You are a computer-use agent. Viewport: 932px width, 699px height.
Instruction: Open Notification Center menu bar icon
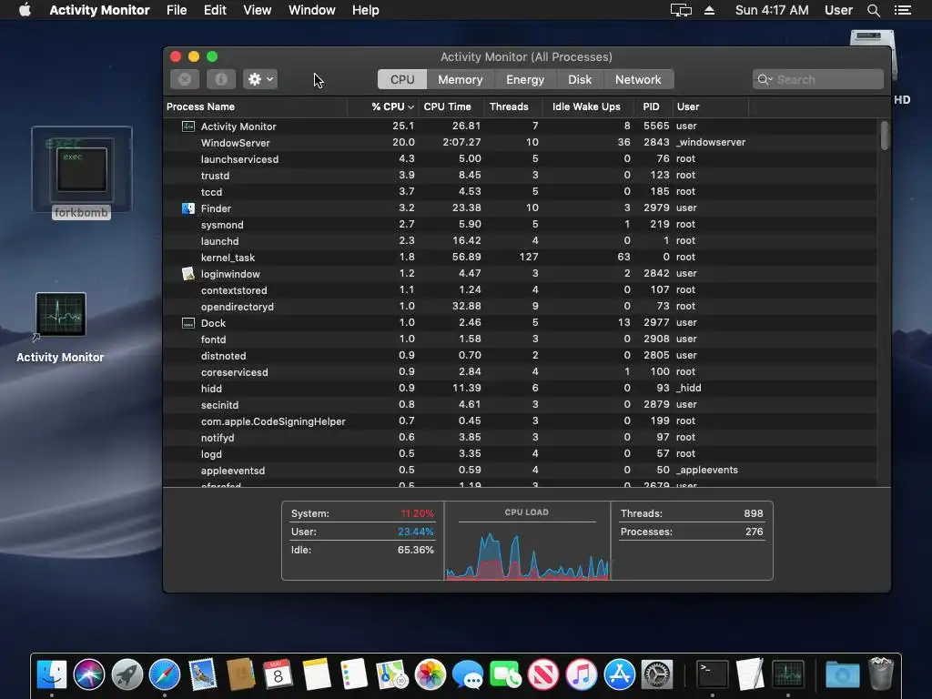pos(902,10)
